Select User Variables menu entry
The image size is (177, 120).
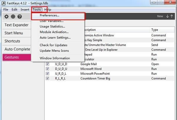[52, 21]
